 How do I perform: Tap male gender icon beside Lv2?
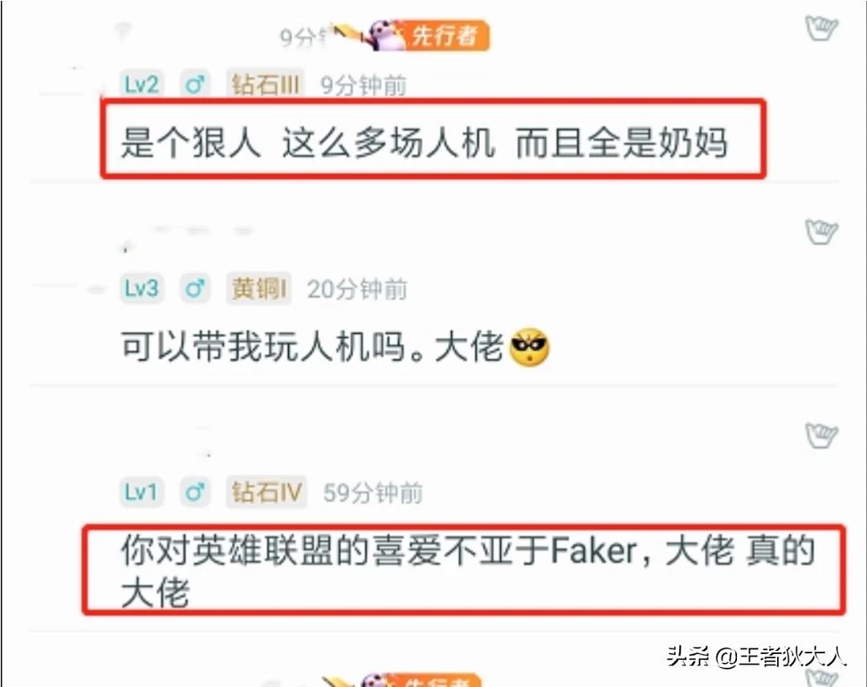[x=194, y=85]
